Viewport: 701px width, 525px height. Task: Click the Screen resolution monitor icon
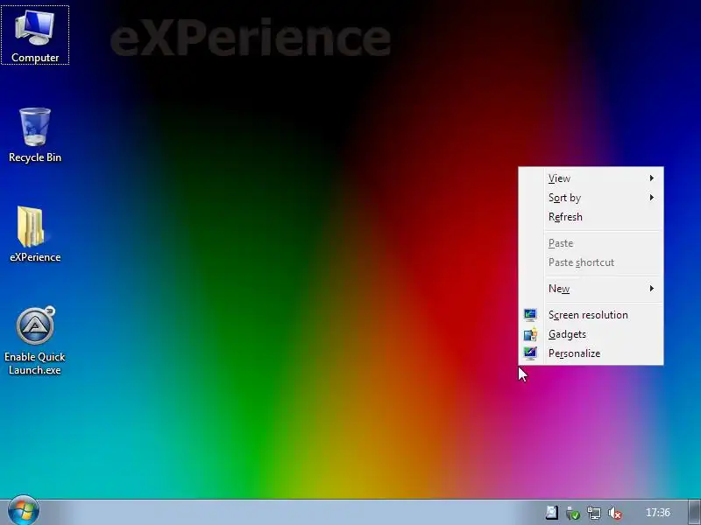(530, 315)
